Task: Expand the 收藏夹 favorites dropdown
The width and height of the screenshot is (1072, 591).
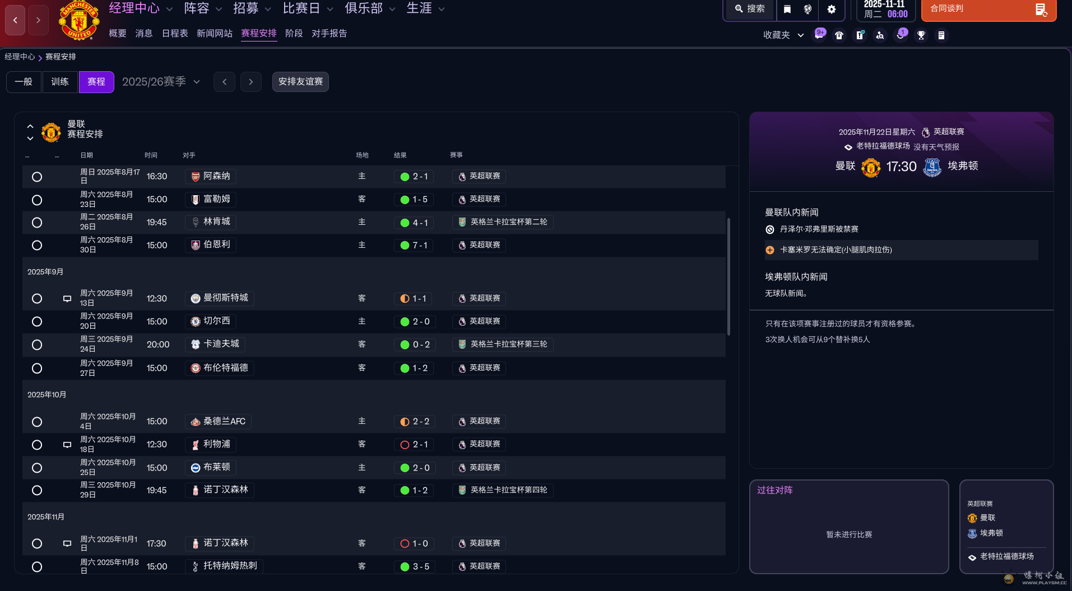Action: (x=783, y=35)
